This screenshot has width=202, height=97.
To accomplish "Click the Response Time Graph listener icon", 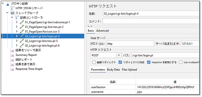I will (x=12, y=69).
